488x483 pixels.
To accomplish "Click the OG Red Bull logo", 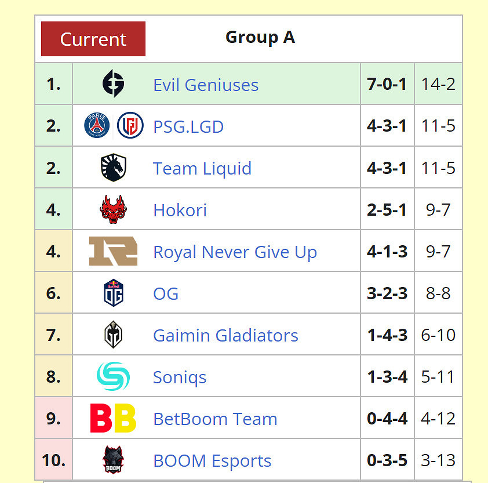I will pos(113,293).
